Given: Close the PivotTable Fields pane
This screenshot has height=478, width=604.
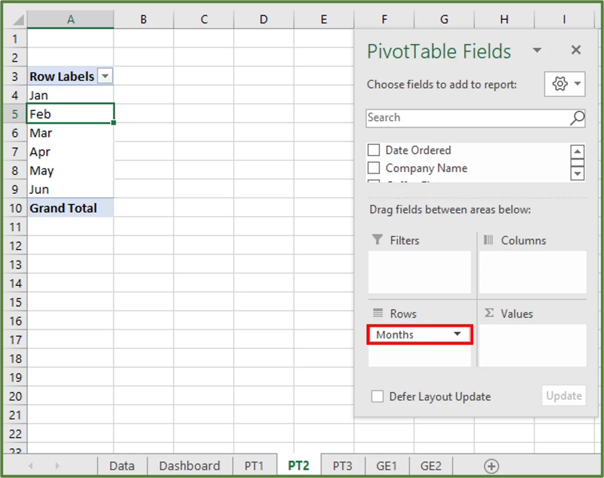Looking at the screenshot, I should [576, 50].
